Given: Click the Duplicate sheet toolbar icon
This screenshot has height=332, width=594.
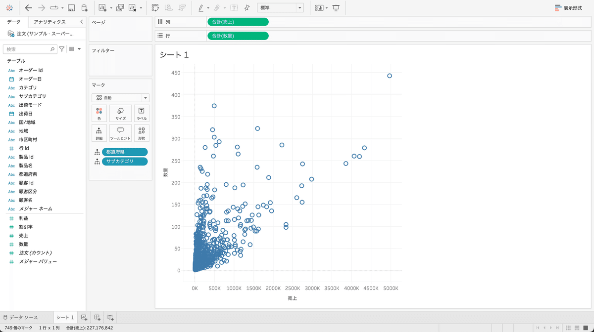Looking at the screenshot, I should [x=119, y=8].
